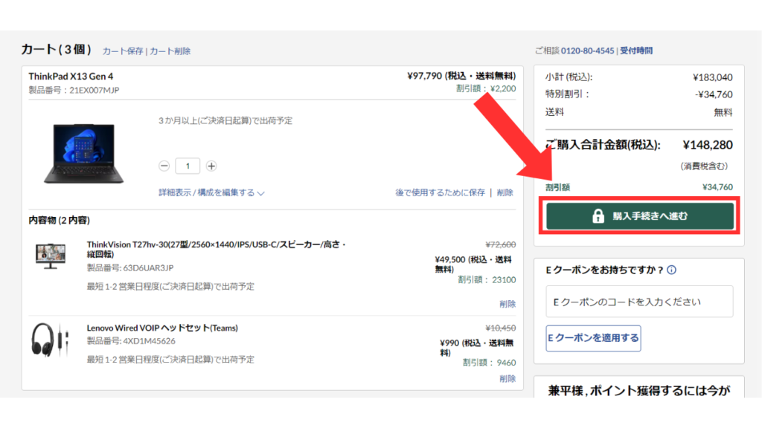
Task: Remove the ThinkVision monitor with 削除
Action: click(508, 304)
